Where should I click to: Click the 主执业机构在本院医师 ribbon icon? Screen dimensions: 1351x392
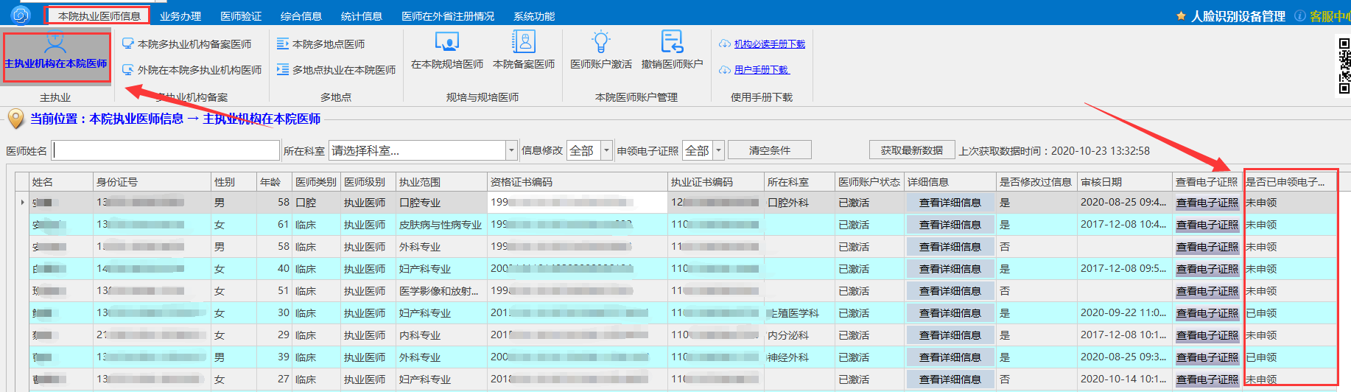pyautogui.click(x=55, y=44)
